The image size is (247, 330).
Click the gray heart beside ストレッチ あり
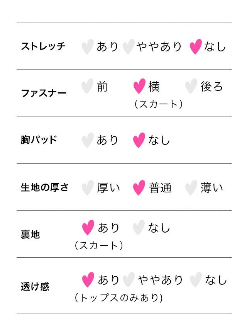(x=88, y=47)
